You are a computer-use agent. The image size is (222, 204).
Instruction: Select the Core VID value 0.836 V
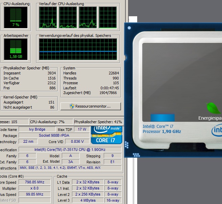(77, 141)
